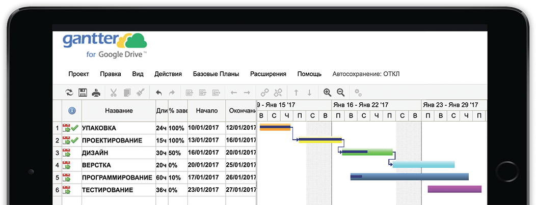Click the Окончание column header
Image resolution: width=536 pixels, height=205 pixels.
coord(241,110)
